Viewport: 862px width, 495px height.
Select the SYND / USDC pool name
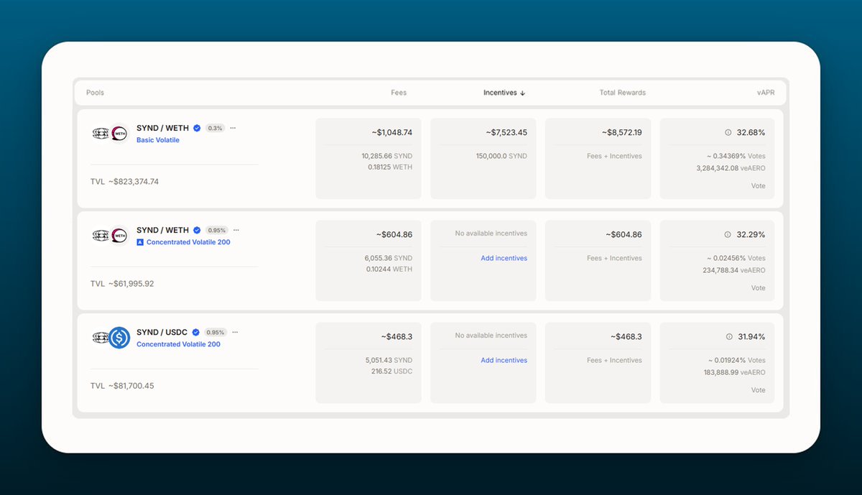[x=162, y=333]
